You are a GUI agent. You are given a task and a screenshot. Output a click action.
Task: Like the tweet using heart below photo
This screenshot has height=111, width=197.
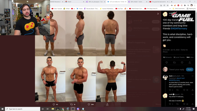click(89, 104)
